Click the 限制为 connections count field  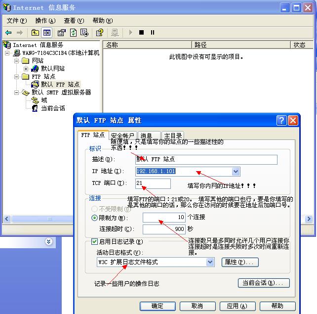(164, 218)
